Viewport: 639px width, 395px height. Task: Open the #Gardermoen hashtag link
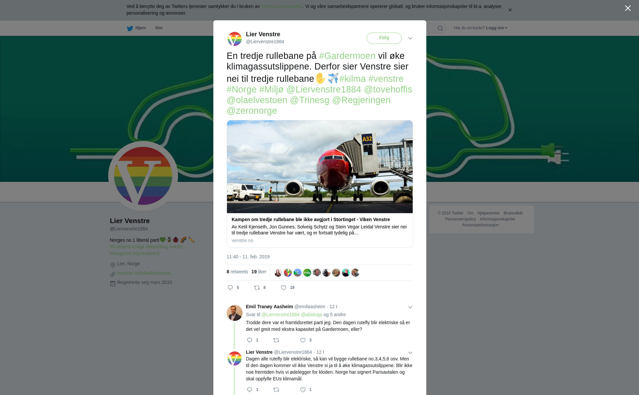(347, 56)
